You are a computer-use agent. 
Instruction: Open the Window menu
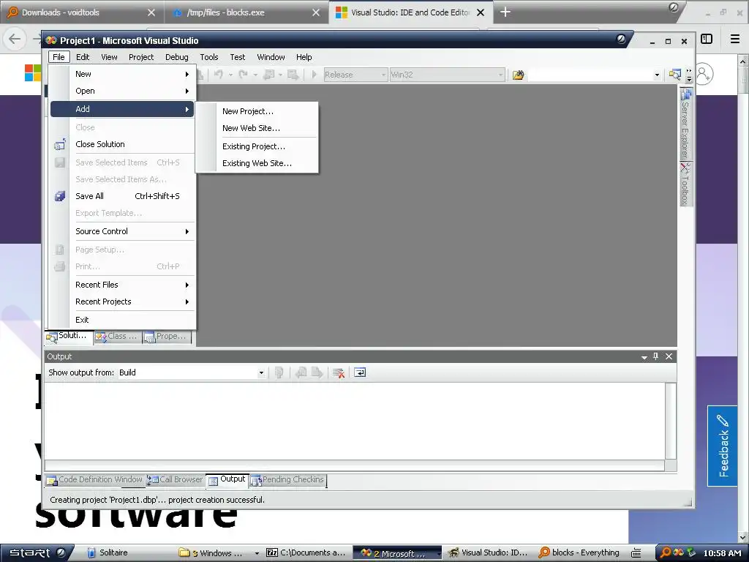(x=271, y=57)
